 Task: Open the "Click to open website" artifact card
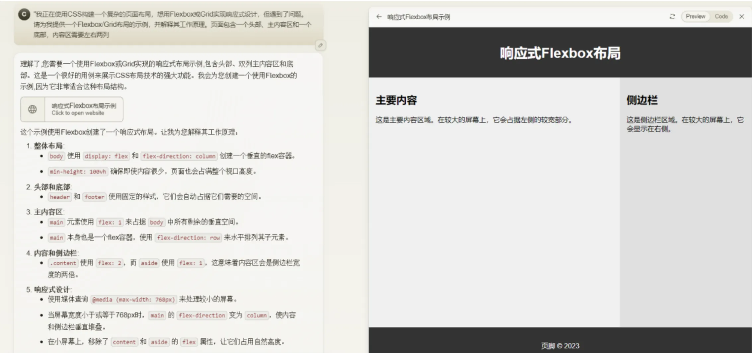click(x=84, y=109)
